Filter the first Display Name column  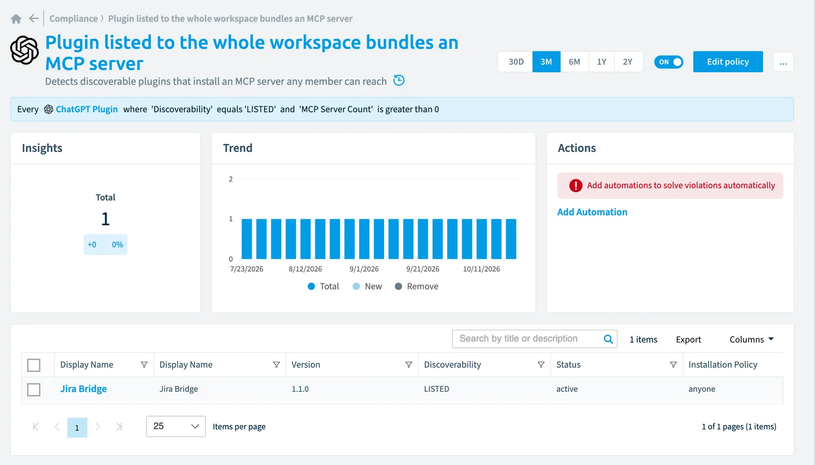point(144,365)
